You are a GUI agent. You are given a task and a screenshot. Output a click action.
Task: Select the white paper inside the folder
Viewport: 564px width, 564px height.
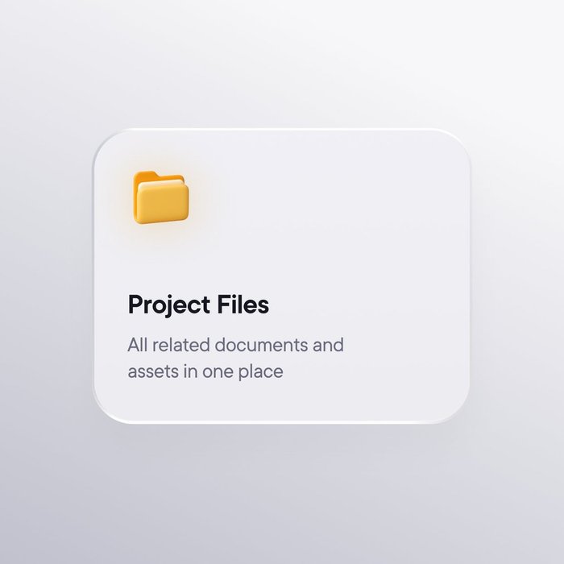(162, 185)
